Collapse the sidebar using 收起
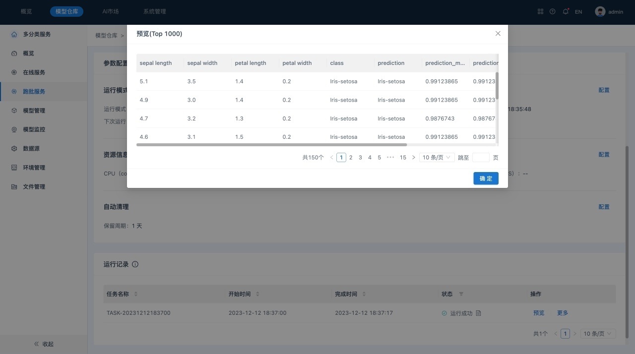Image resolution: width=635 pixels, height=354 pixels. [x=44, y=344]
